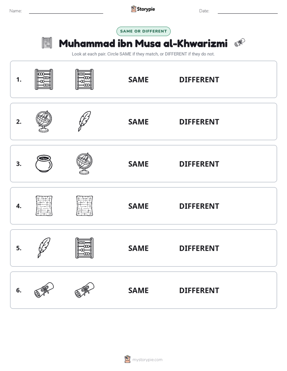
Task: Click the feather quill in row 2
Action: pyautogui.click(x=84, y=121)
